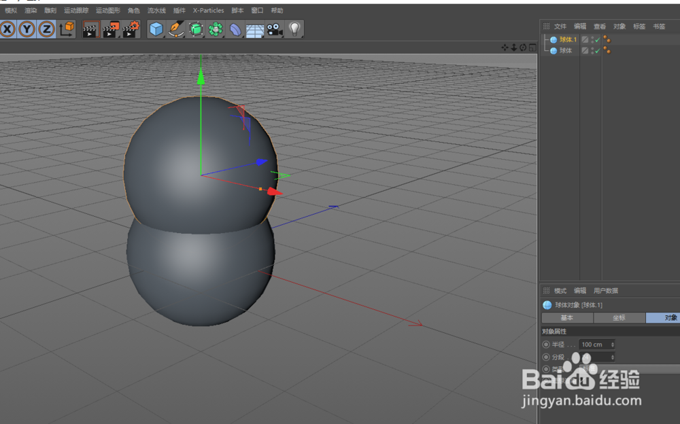Screen dimensions: 680x424
Task: Toggle the Z axis lock button
Action: (46, 29)
